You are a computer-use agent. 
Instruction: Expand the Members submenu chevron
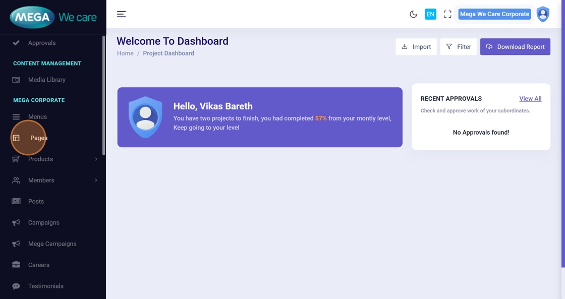(96, 181)
